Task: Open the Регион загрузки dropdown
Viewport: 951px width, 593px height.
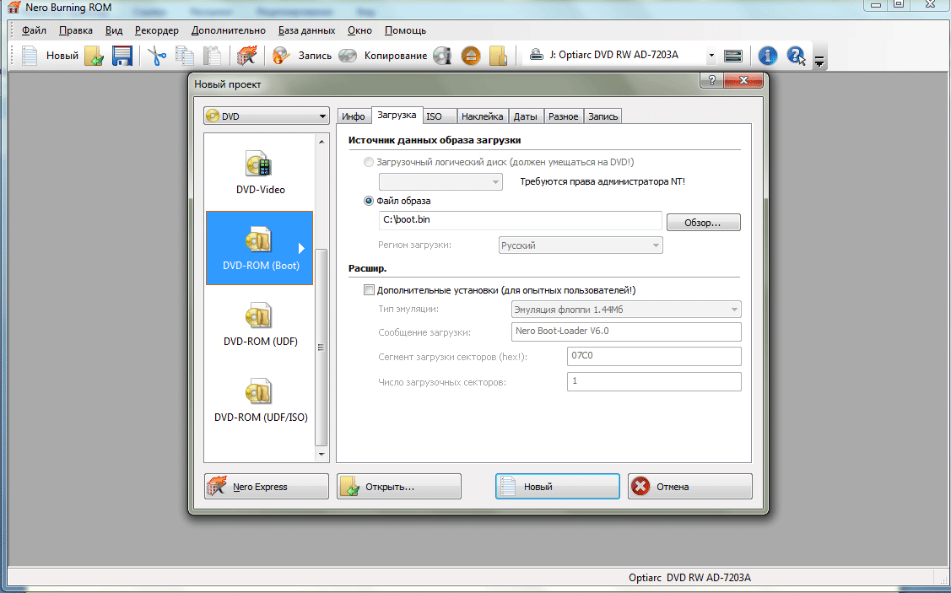Action: (581, 245)
